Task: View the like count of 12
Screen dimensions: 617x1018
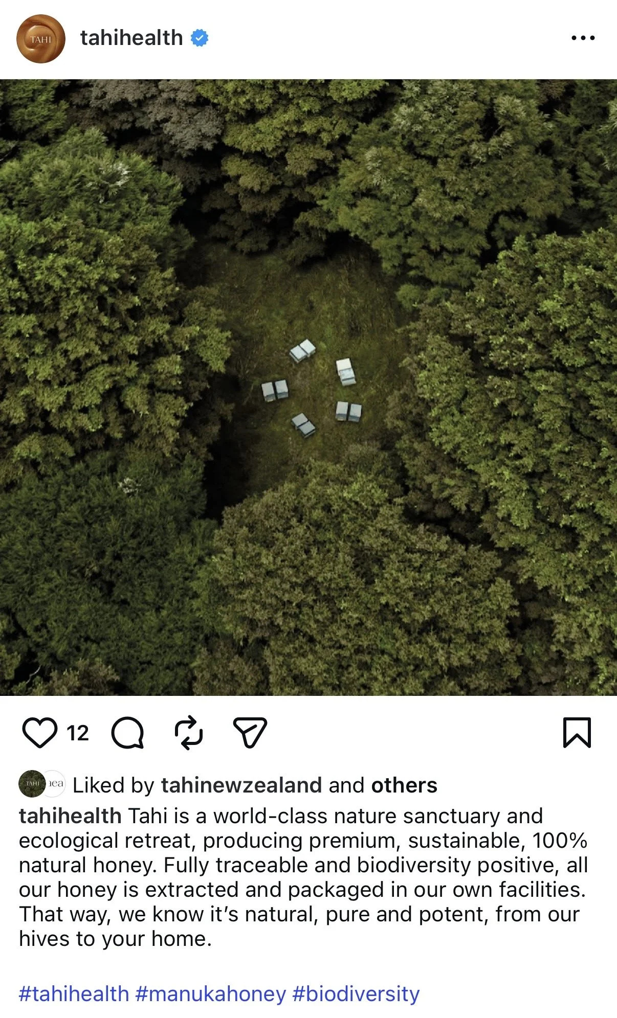Action: [78, 733]
